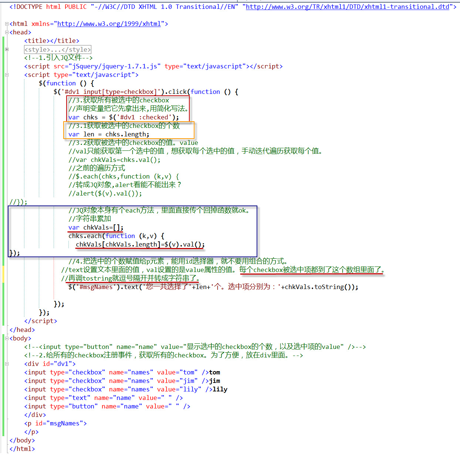
Task: Click the '//$.each(chks,function (k,v) {' comment
Action: click(124, 176)
